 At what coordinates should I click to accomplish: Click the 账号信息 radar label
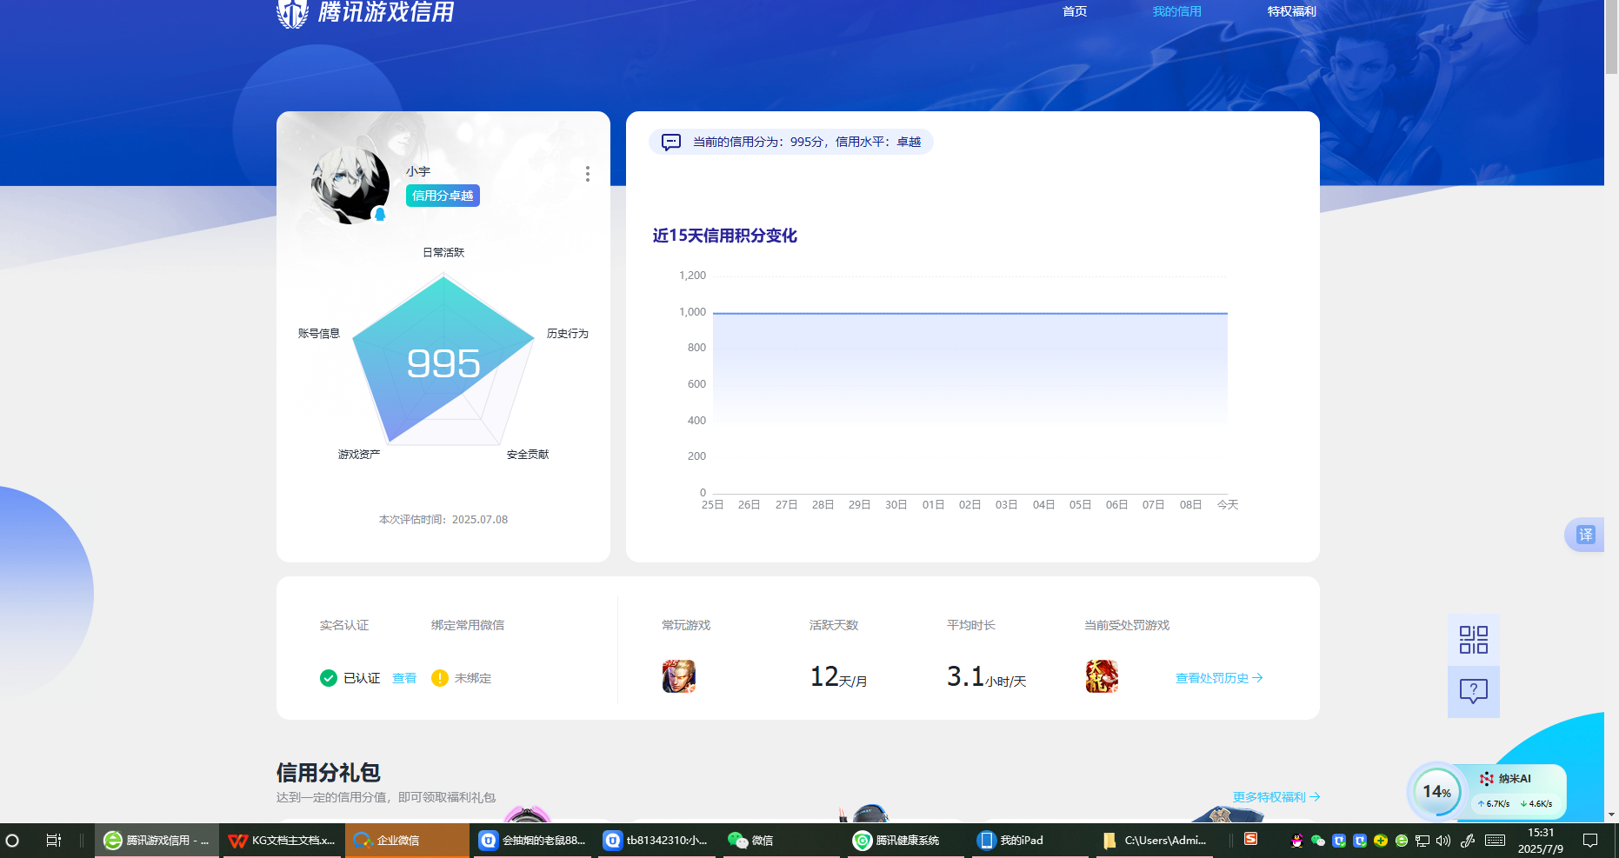coord(319,333)
